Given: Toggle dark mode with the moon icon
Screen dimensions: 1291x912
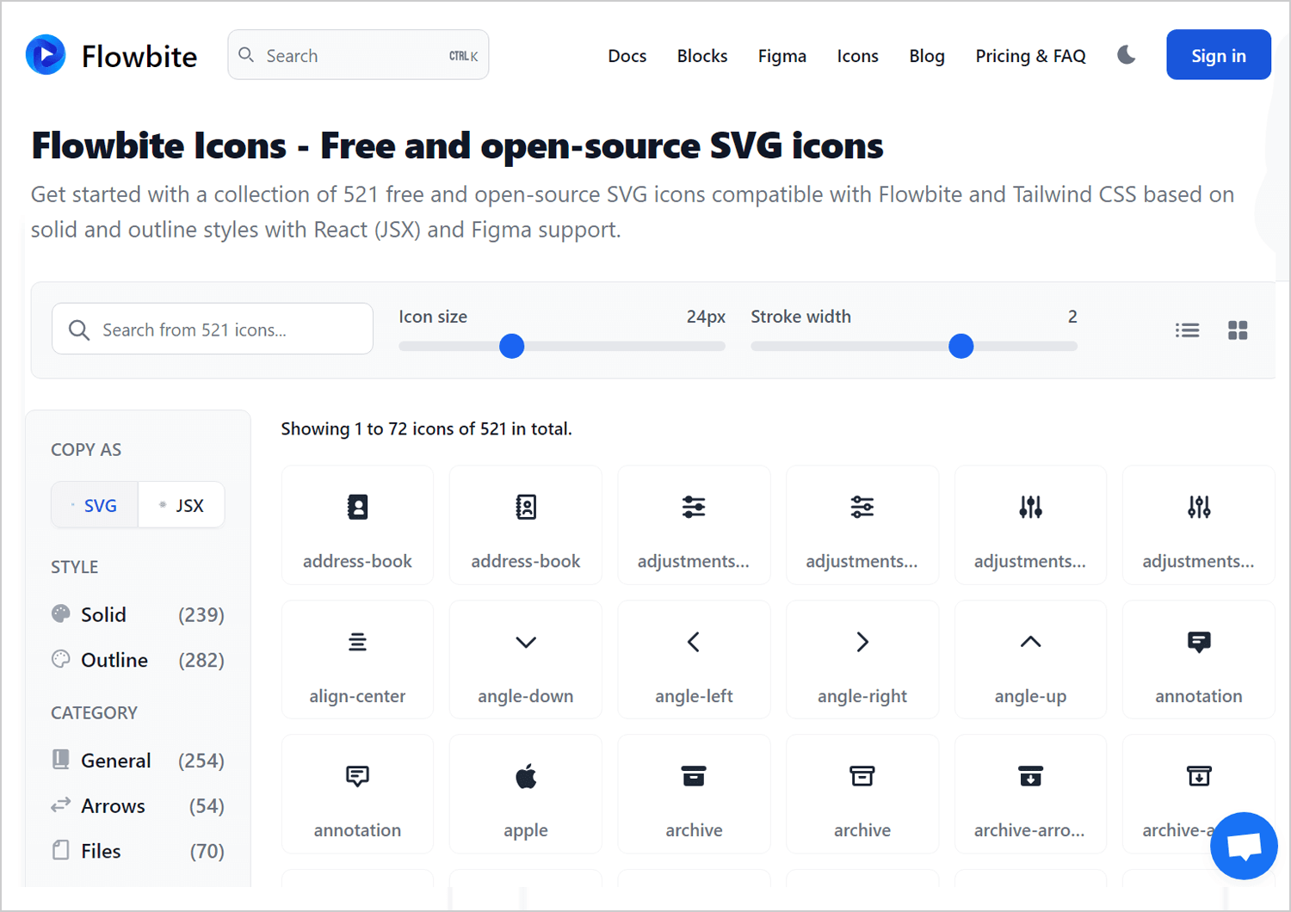Looking at the screenshot, I should click(x=1126, y=55).
